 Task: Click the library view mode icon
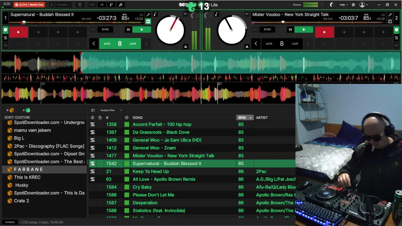(x=93, y=110)
